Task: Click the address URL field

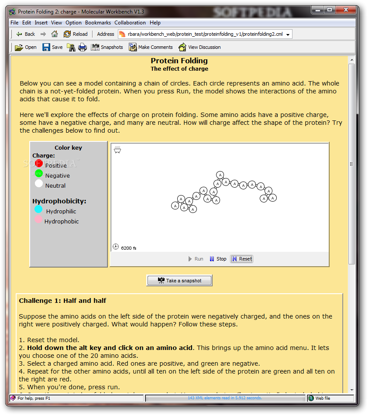Action: pos(205,34)
